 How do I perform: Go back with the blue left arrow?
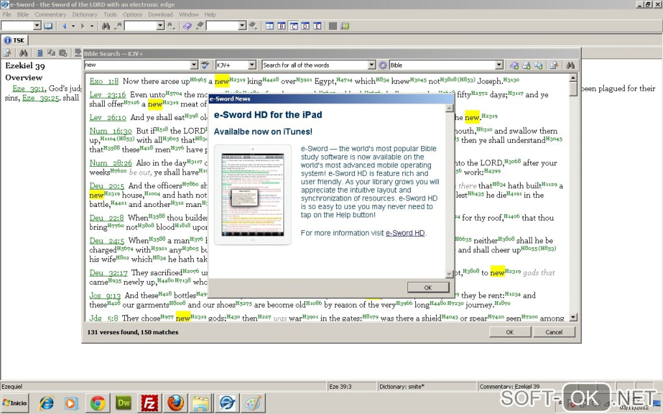[64, 26]
